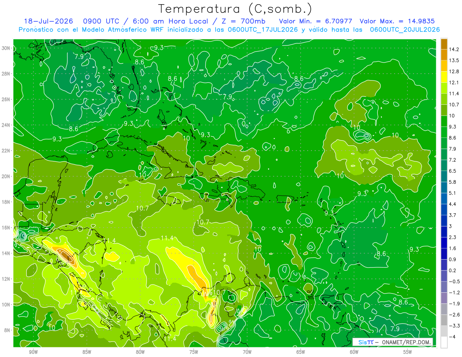The height and width of the screenshot is (357, 462).
Task: Click the "6.5" legend label
Action: [x=453, y=171]
